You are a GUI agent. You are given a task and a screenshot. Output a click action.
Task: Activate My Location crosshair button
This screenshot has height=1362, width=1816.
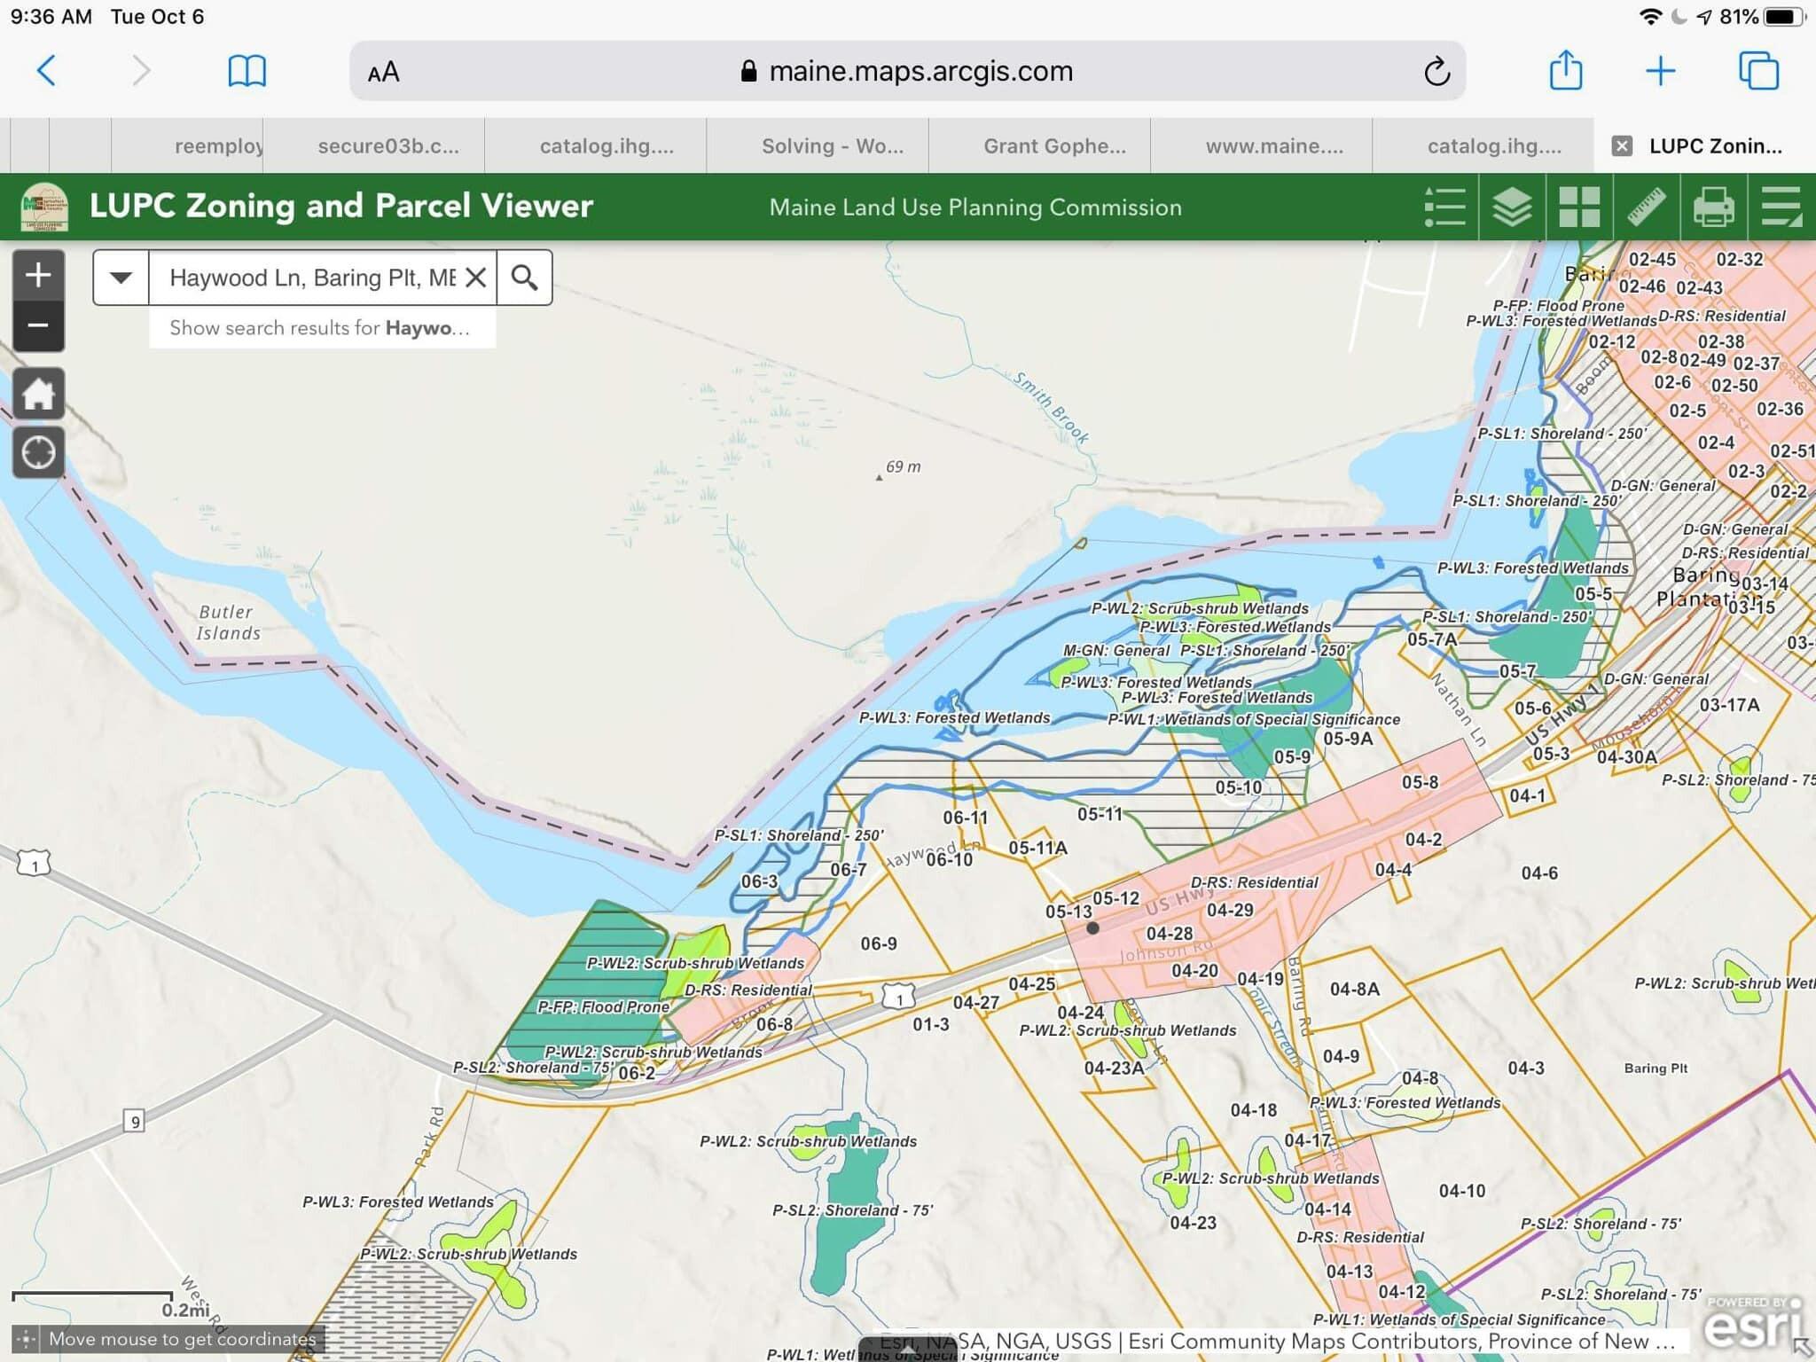pyautogui.click(x=38, y=452)
